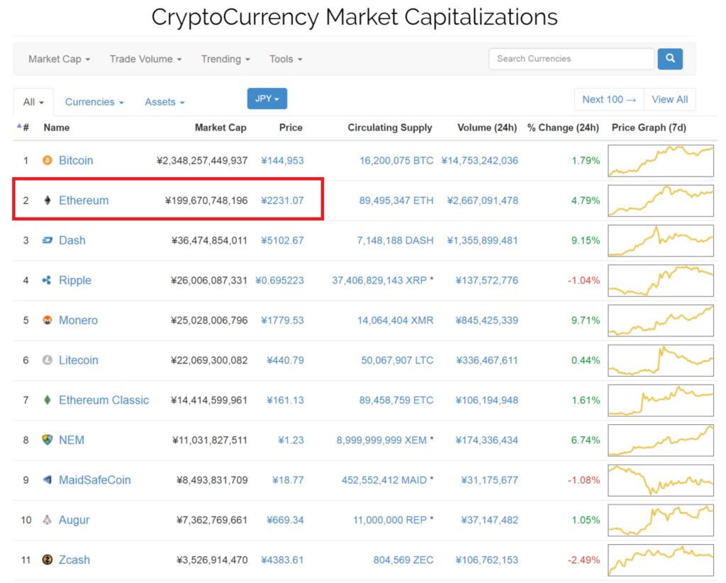Click the Zcash logo icon

click(x=48, y=560)
